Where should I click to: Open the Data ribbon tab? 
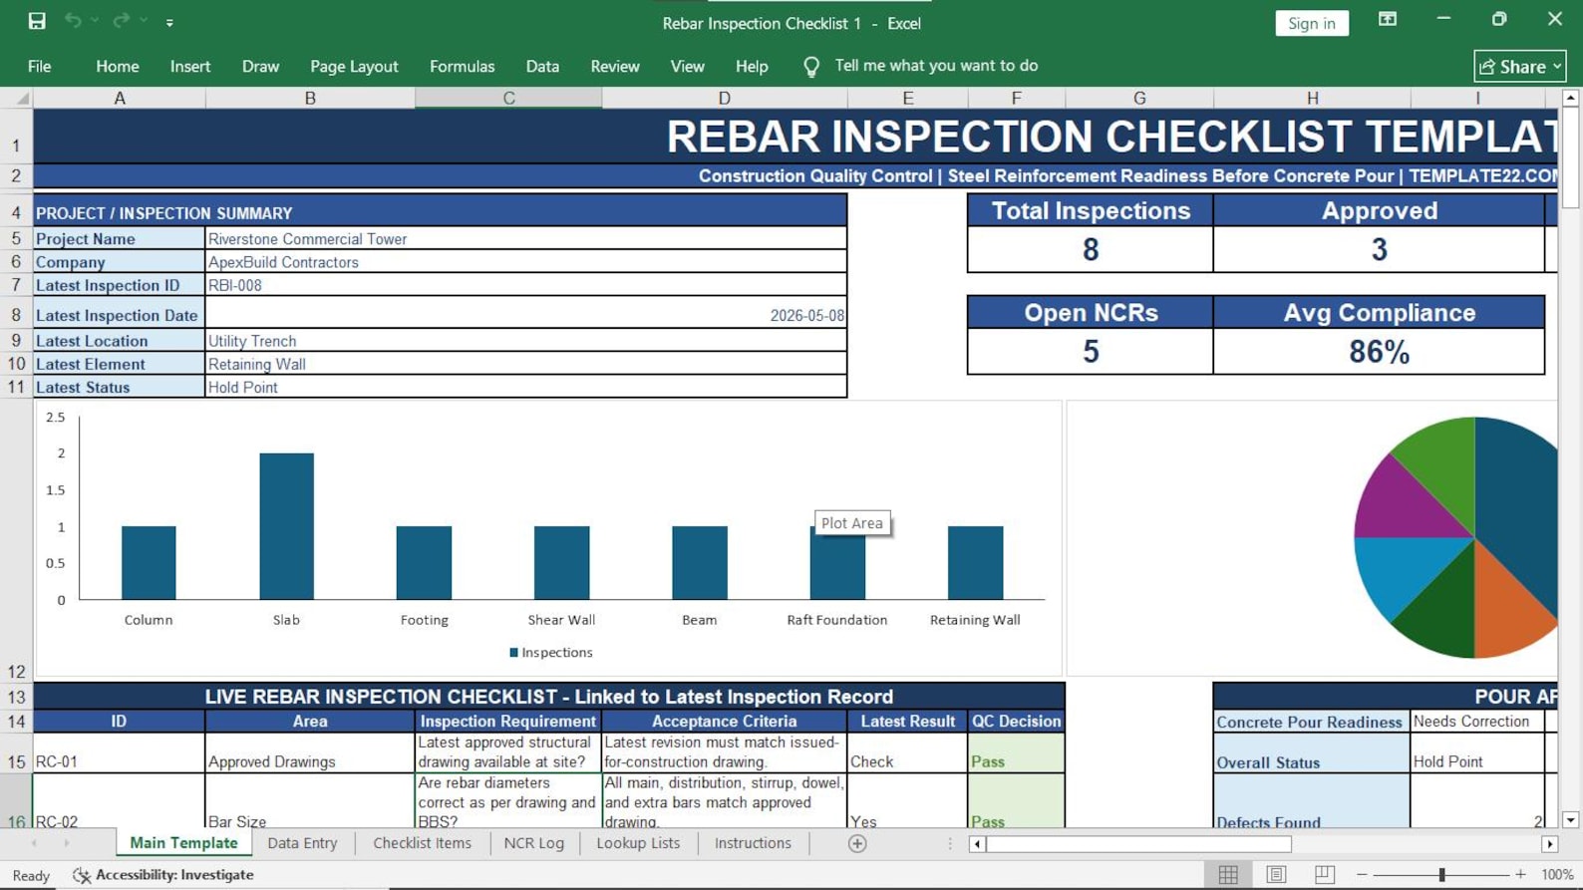pyautogui.click(x=542, y=66)
